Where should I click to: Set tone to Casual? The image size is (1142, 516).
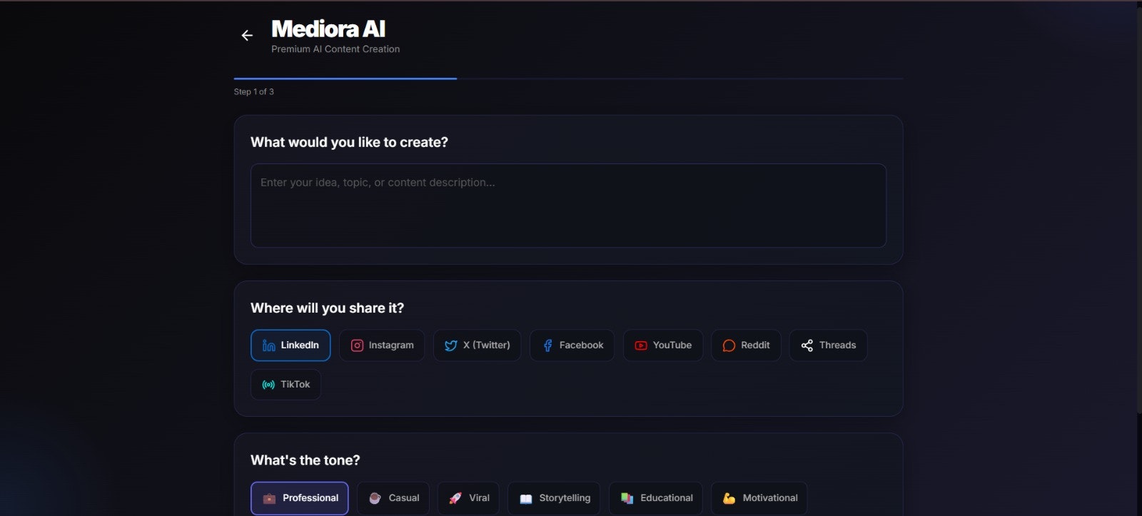click(393, 498)
